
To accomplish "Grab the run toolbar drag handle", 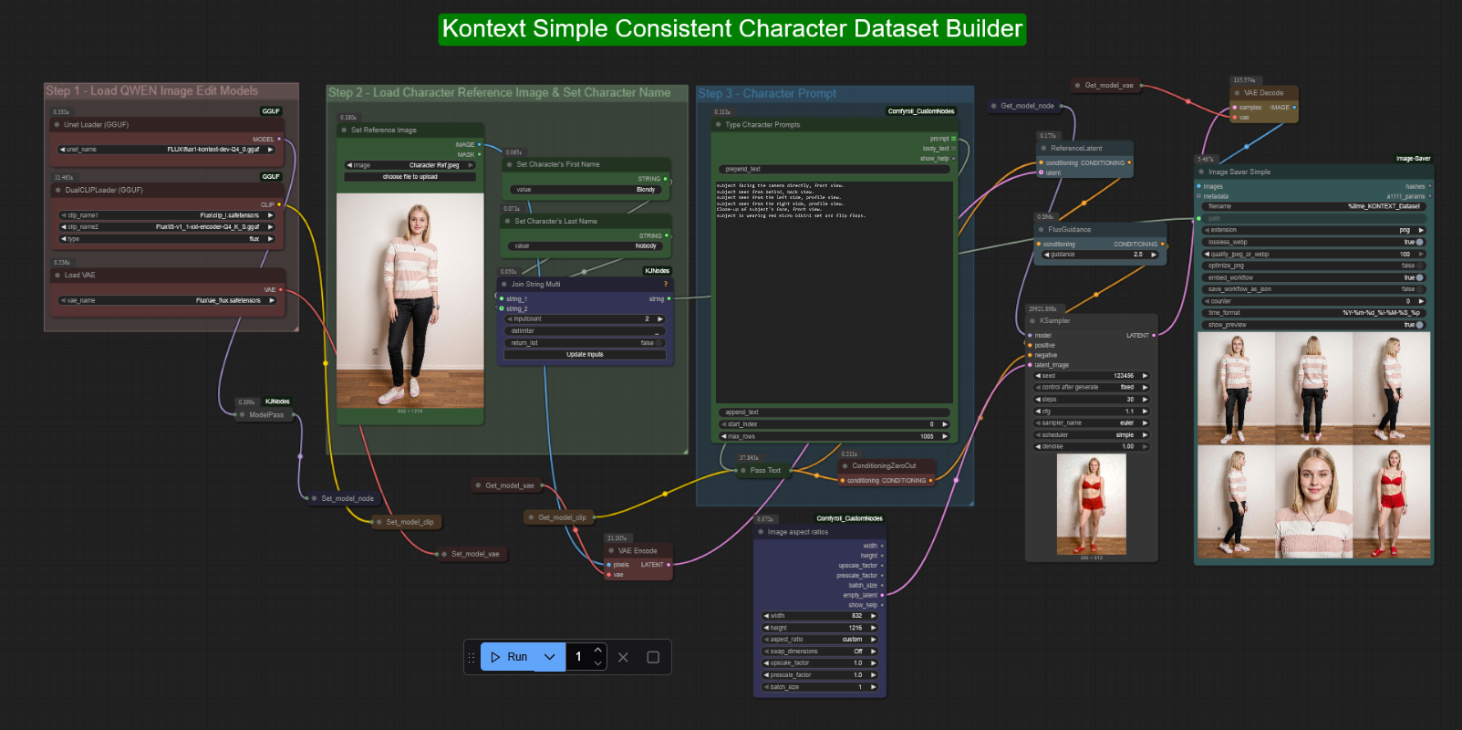I will (x=472, y=657).
